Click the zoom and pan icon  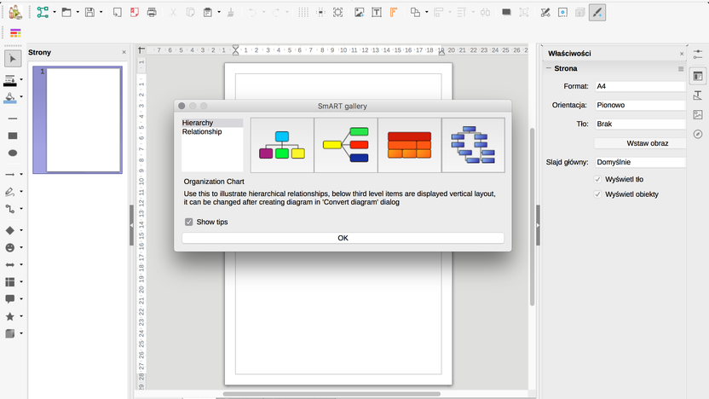(x=337, y=12)
